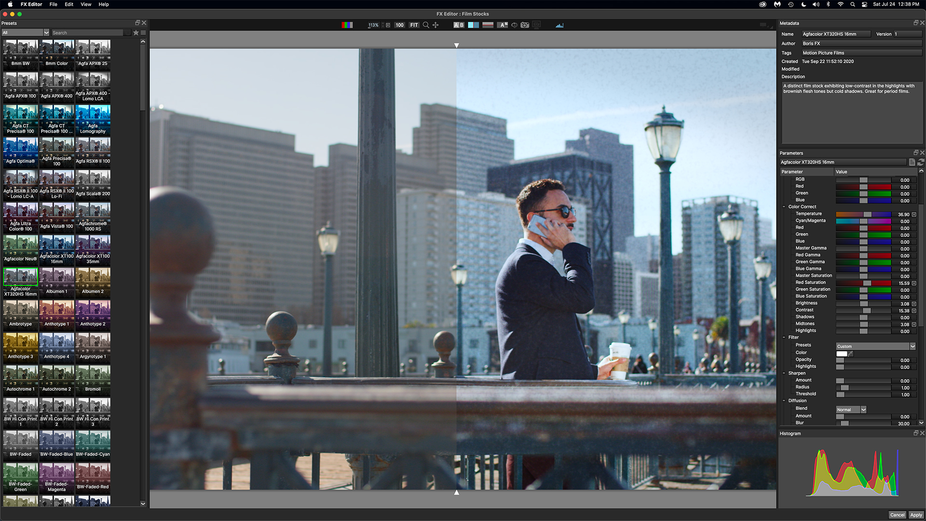Open Diffusion Blend Normal dropdown
This screenshot has height=521, width=926.
851,410
